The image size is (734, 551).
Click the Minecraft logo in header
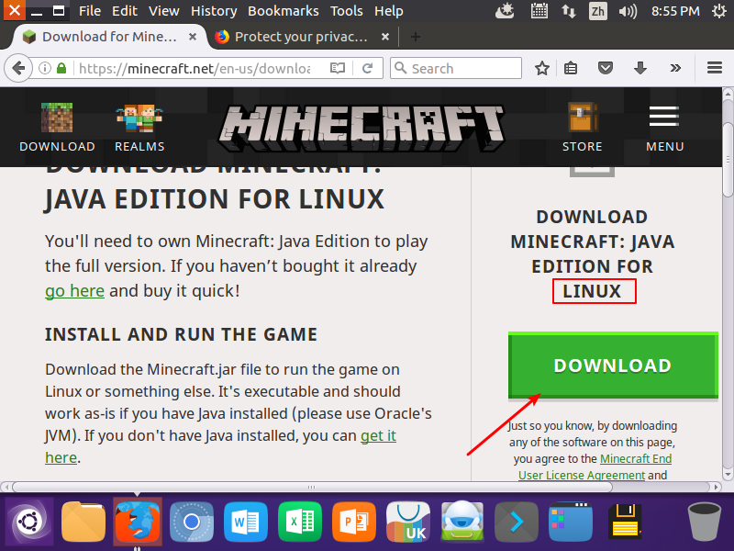point(361,128)
